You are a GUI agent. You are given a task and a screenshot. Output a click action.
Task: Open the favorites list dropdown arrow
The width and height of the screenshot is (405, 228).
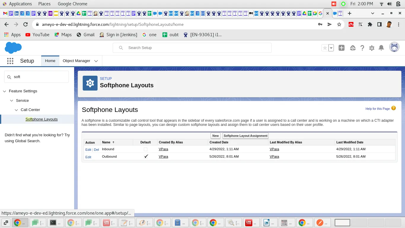(331, 48)
